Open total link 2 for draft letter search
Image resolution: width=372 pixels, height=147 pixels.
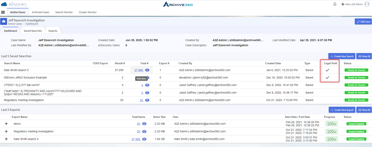(x=142, y=93)
